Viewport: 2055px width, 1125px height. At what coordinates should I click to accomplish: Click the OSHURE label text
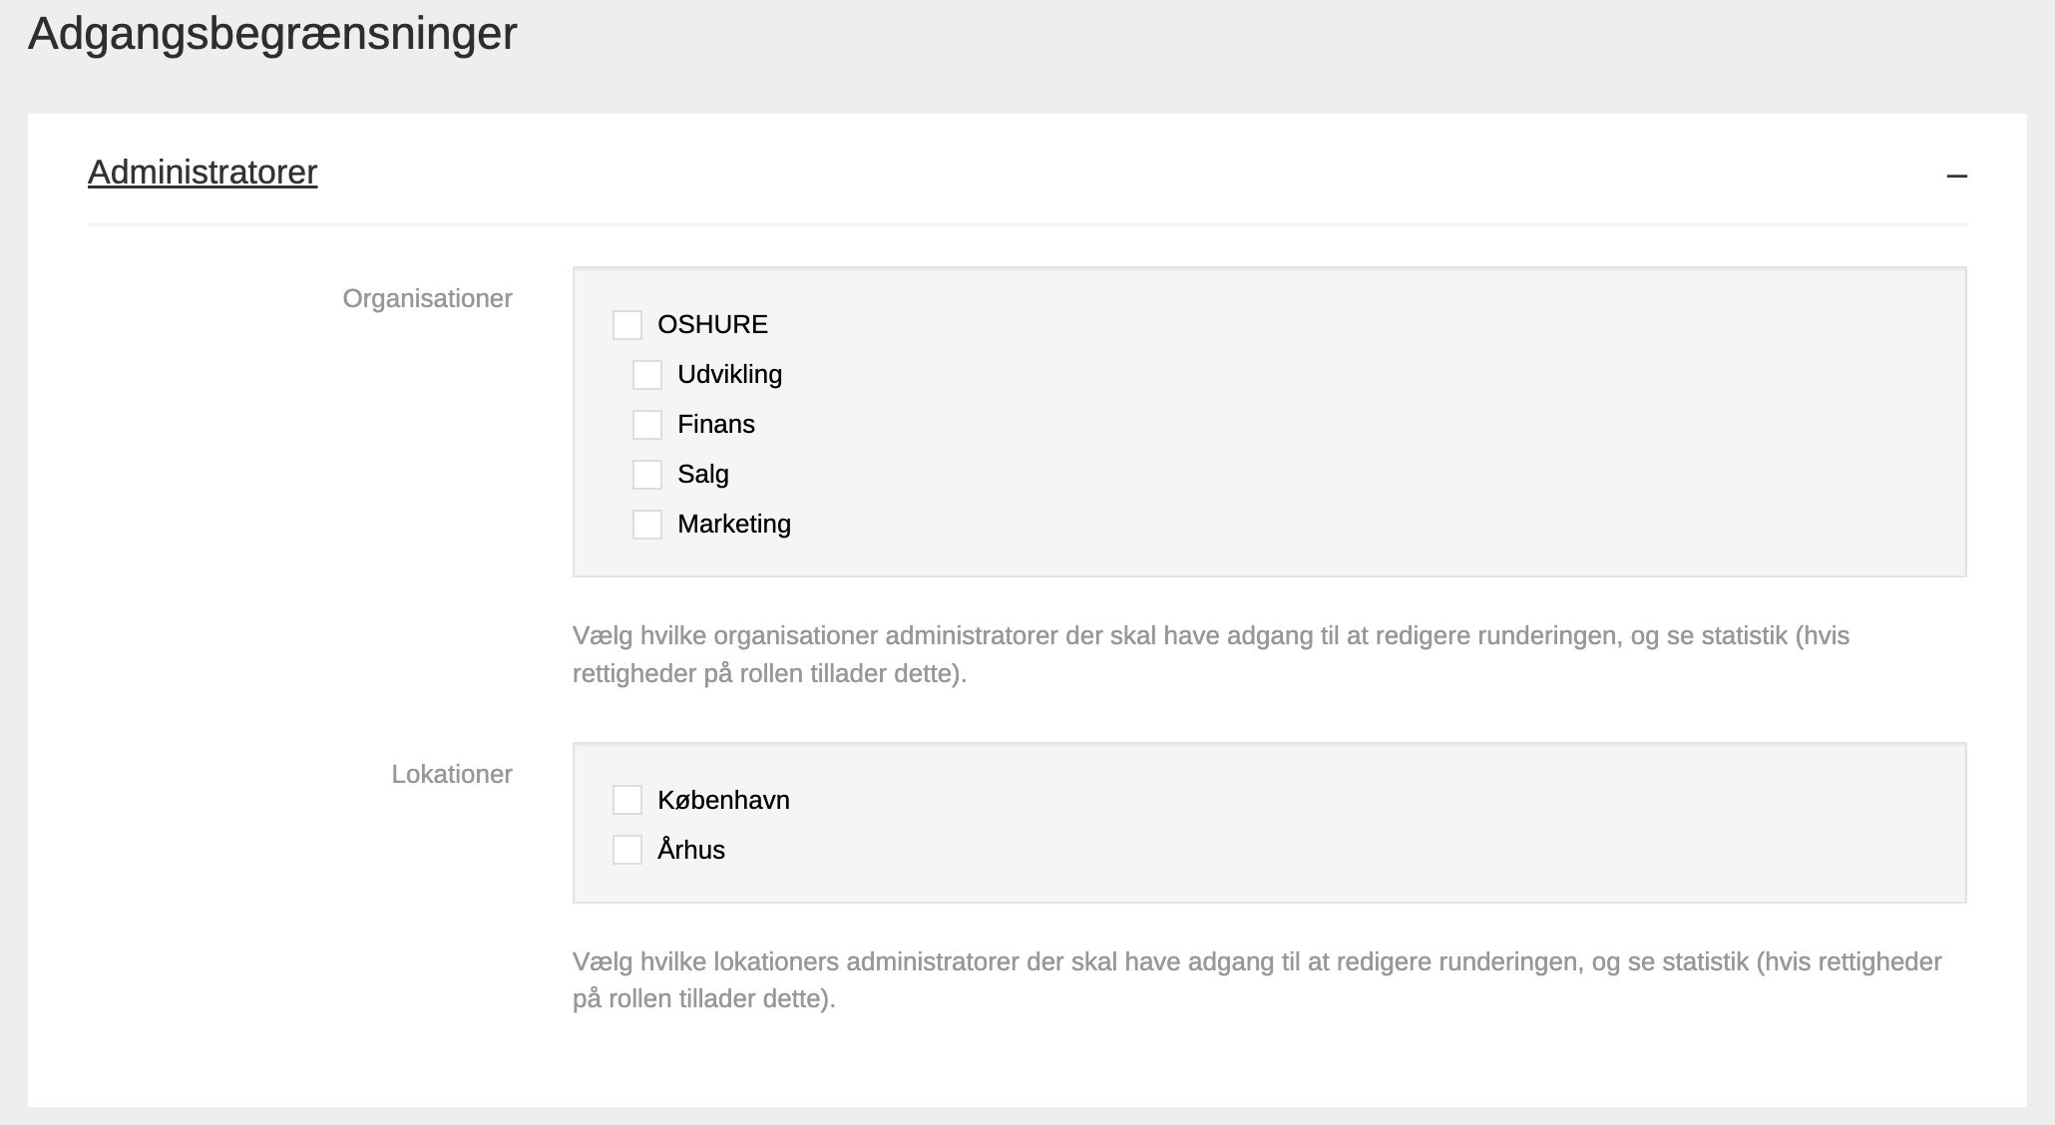coord(712,325)
